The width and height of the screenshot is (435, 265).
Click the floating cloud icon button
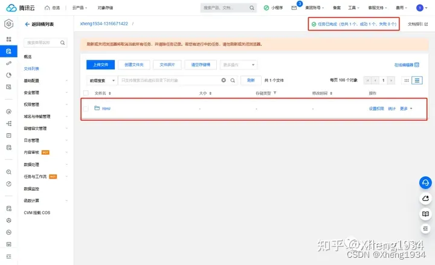[425, 198]
